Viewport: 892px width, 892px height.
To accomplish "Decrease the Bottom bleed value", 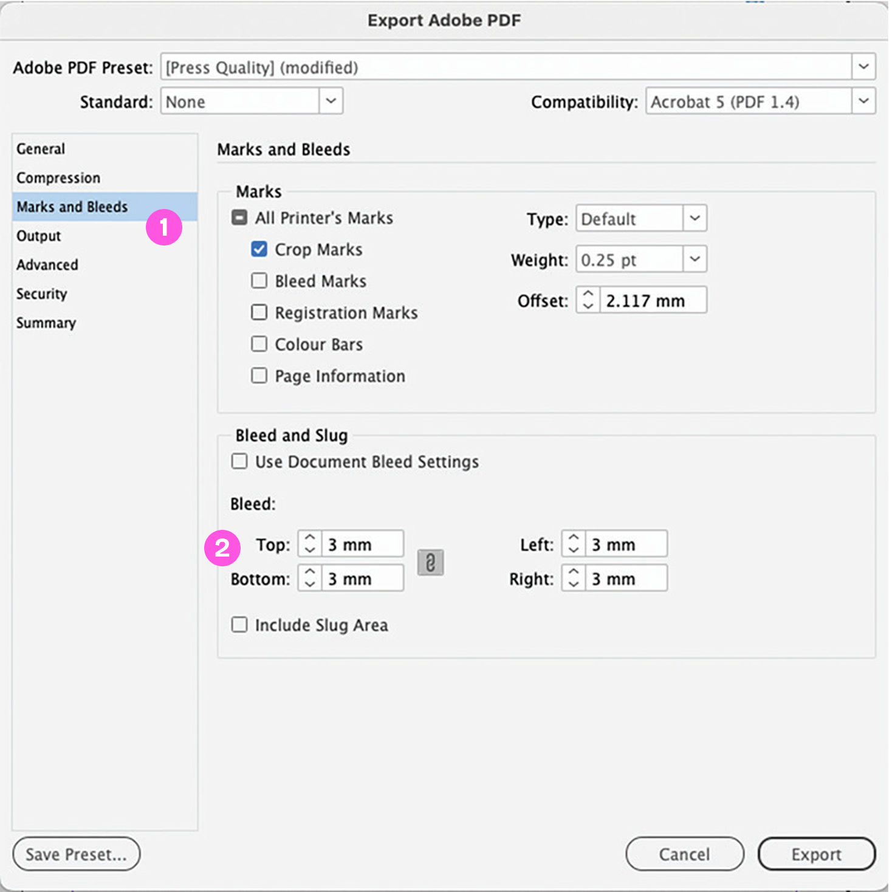I will tap(309, 583).
